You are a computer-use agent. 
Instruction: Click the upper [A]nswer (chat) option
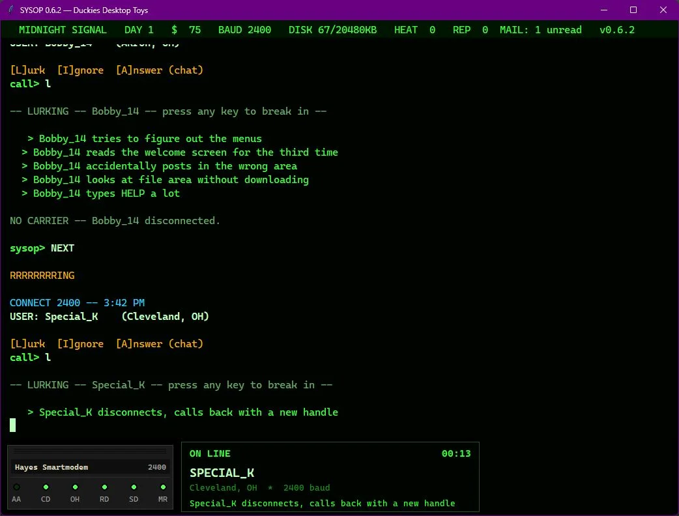160,70
